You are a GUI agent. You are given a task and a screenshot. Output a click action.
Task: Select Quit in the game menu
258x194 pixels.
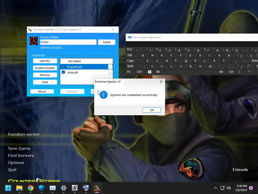click(12, 170)
